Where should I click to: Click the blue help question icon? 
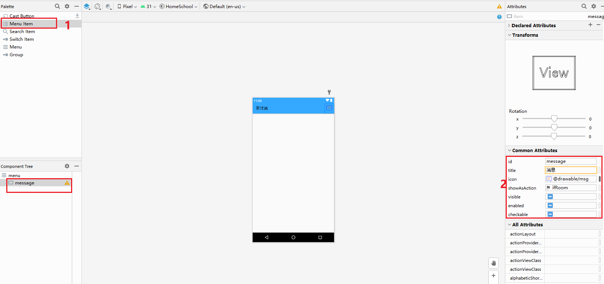[x=499, y=17]
